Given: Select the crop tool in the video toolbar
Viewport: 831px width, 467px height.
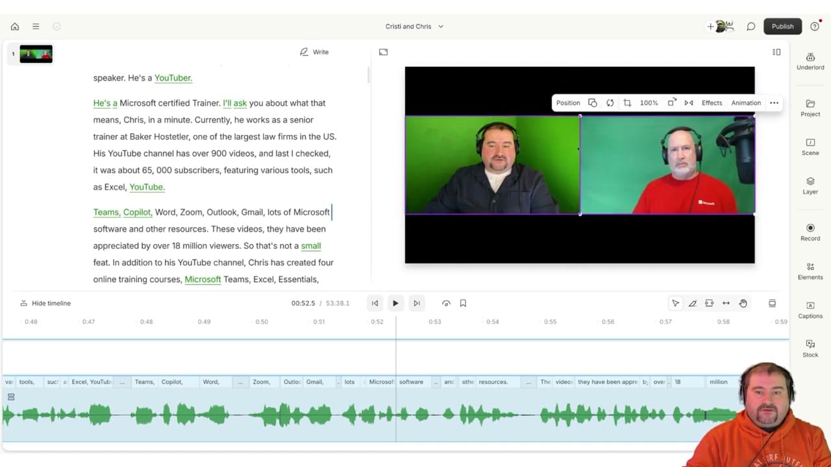Looking at the screenshot, I should [627, 102].
